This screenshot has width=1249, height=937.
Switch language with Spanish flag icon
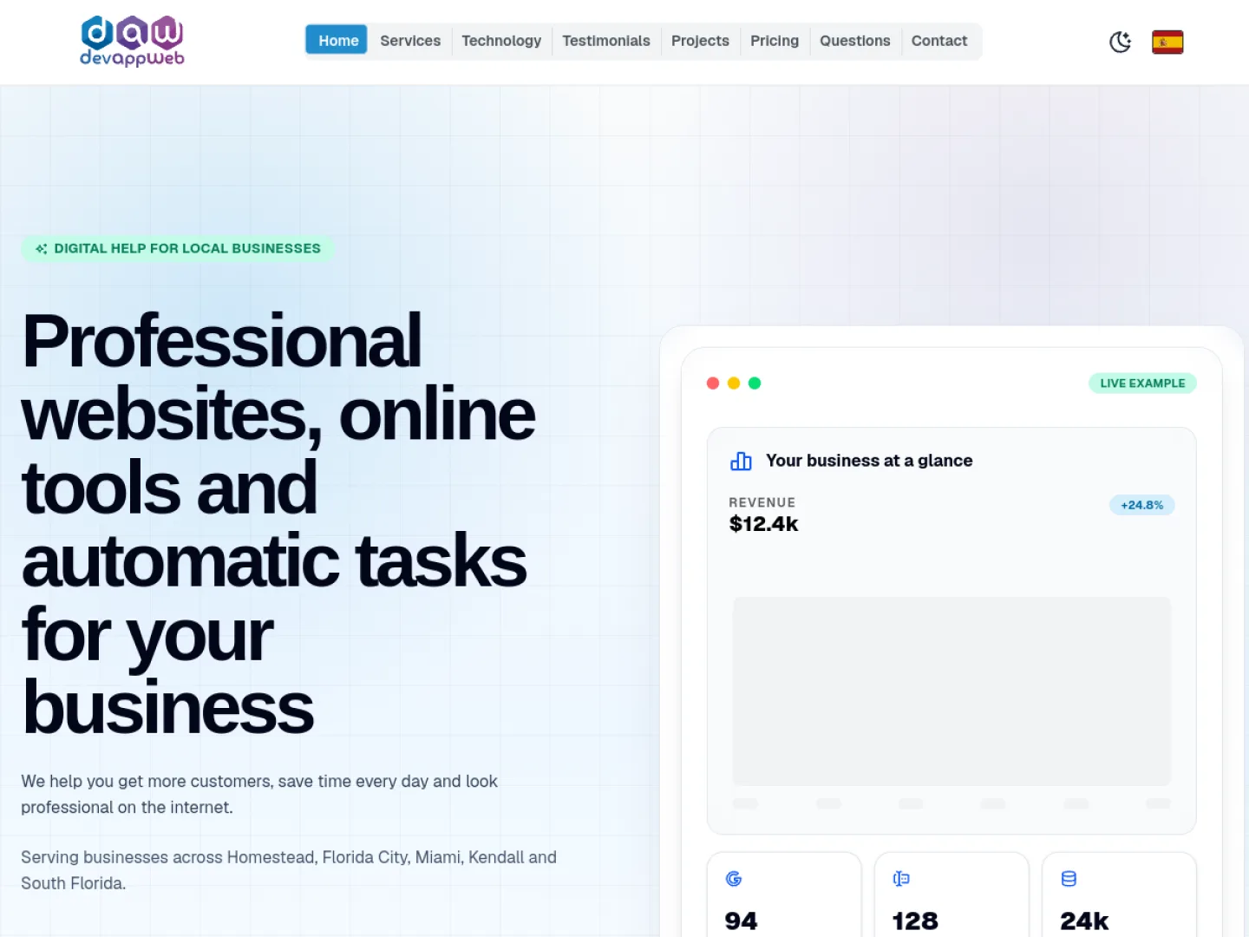(x=1167, y=42)
